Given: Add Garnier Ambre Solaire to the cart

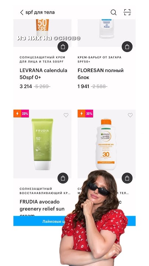Looking at the screenshot, I should [x=127, y=178].
